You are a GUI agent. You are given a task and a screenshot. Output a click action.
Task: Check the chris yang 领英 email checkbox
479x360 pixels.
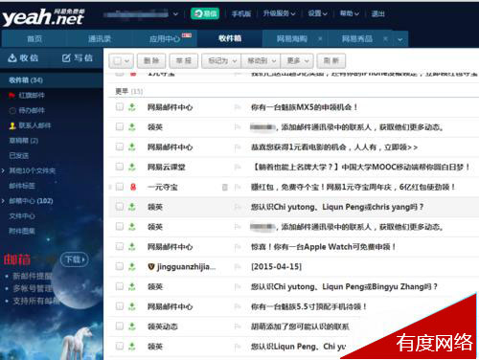[120, 207]
